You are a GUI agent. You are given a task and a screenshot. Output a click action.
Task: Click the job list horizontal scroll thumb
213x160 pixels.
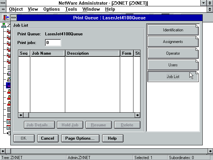[26, 115]
